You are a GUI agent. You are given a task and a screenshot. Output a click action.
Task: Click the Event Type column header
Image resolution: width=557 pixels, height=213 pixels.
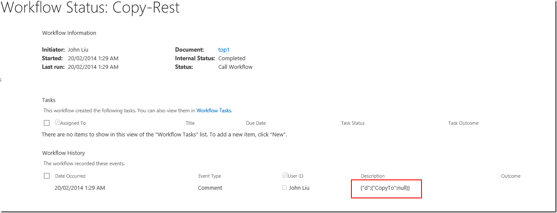[209, 176]
